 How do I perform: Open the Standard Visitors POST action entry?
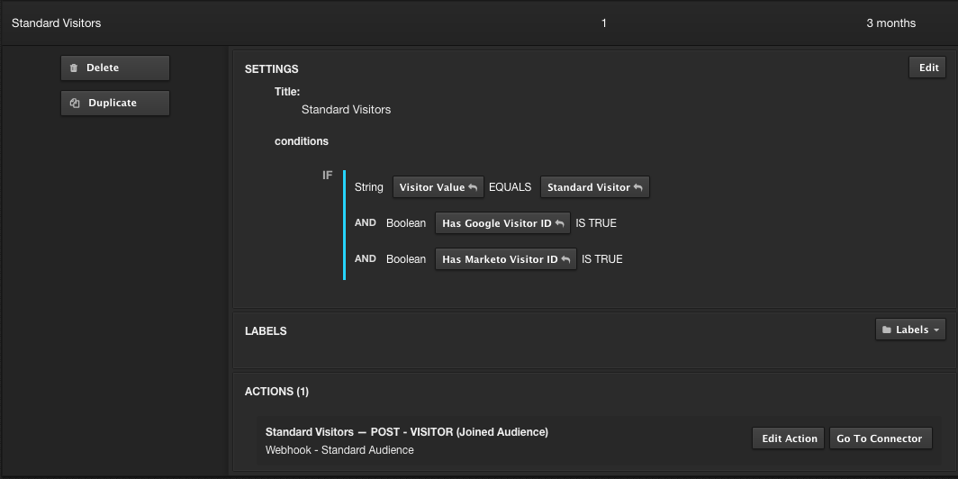click(x=406, y=432)
